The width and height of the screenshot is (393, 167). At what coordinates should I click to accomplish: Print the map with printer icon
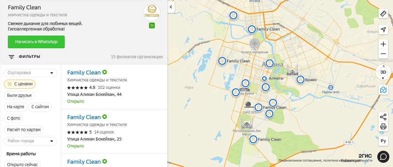(x=383, y=127)
